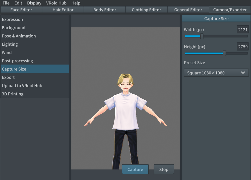The image size is (251, 180).
Task: Click the Capture button
Action: pyautogui.click(x=135, y=169)
